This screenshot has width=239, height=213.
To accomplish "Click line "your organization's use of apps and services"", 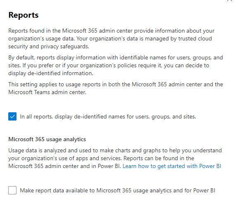I will [x=101, y=158].
